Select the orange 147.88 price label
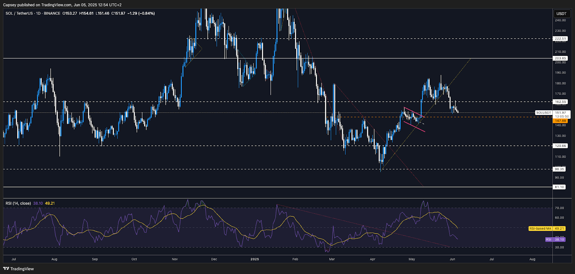 [x=560, y=121]
